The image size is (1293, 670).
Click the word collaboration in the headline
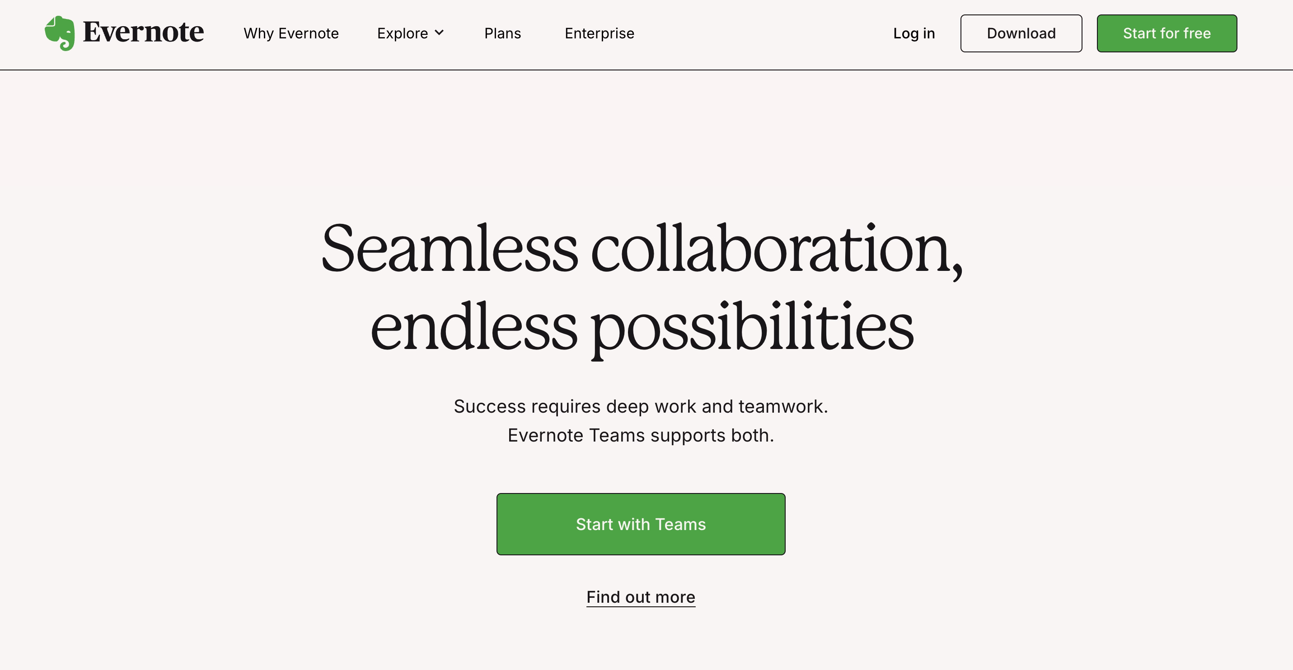776,249
